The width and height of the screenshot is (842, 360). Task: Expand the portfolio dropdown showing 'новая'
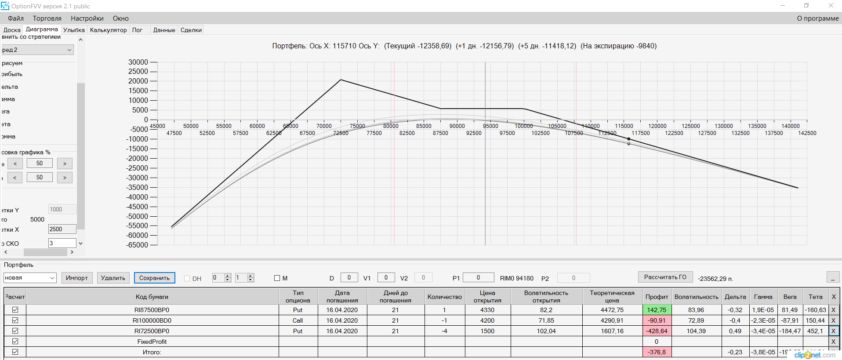click(30, 278)
